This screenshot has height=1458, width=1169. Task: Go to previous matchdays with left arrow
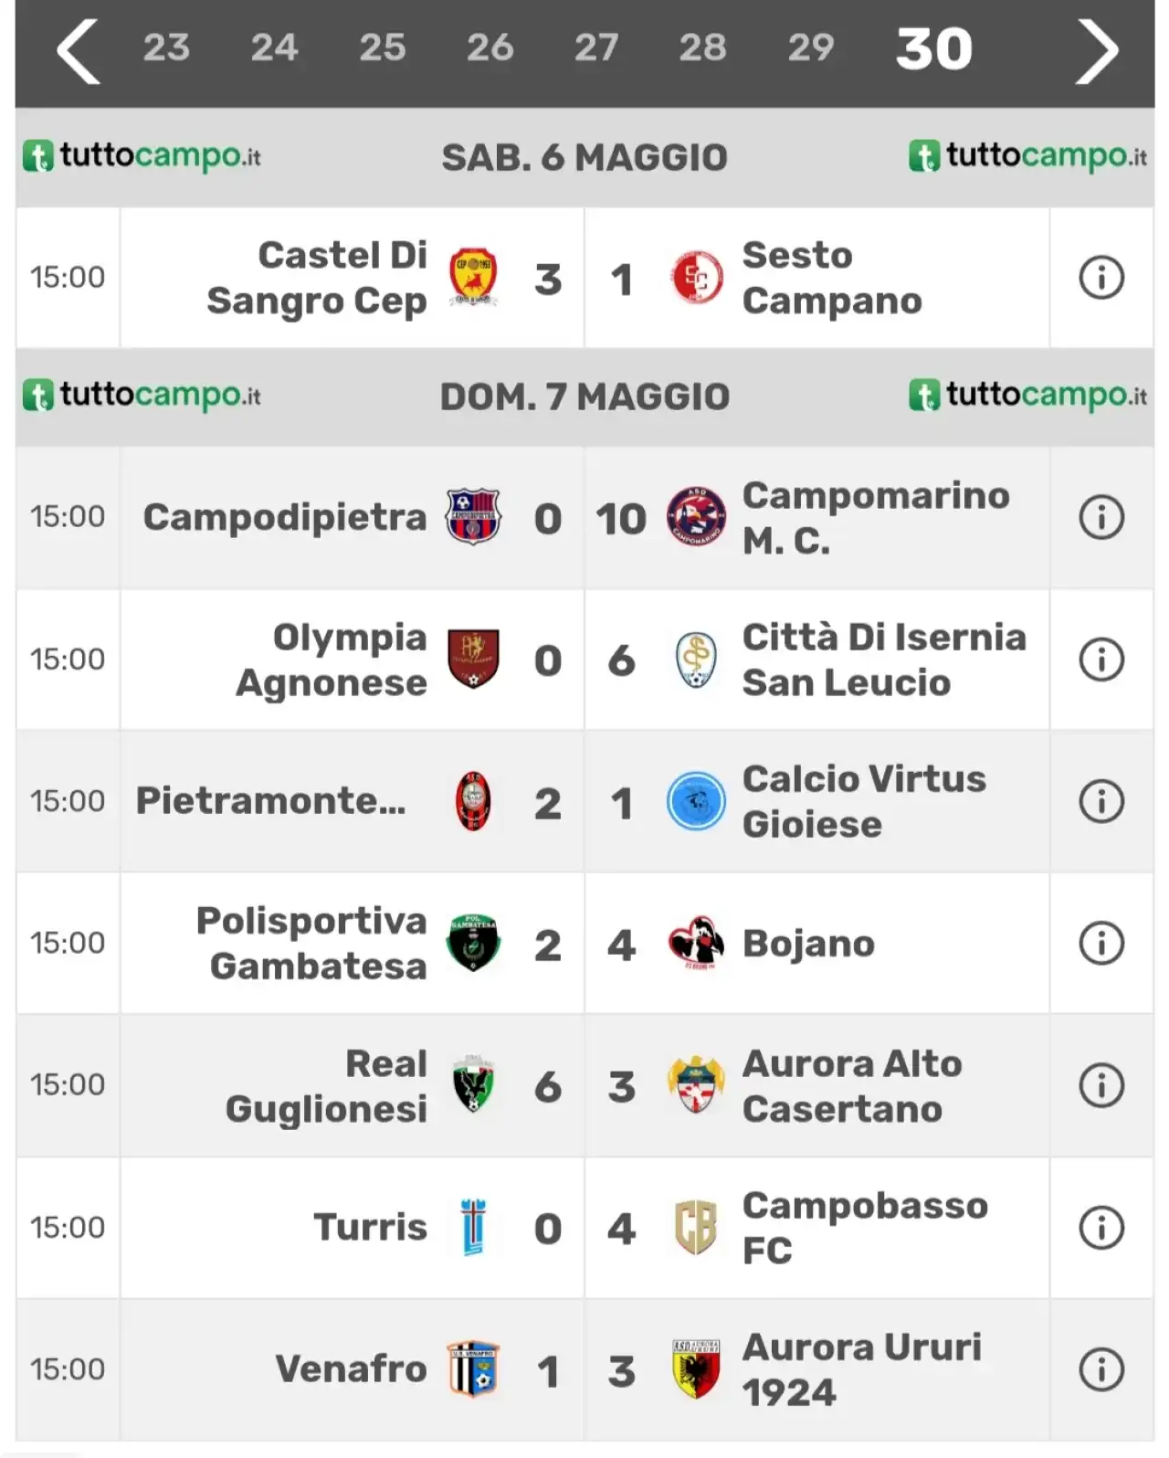(78, 52)
